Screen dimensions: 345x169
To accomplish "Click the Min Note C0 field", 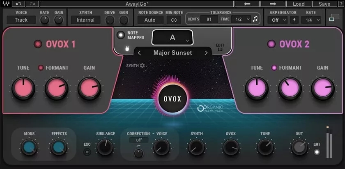I will tap(174, 20).
